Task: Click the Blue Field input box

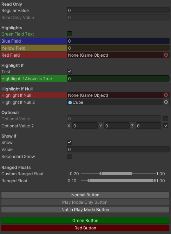Action: (x=118, y=41)
